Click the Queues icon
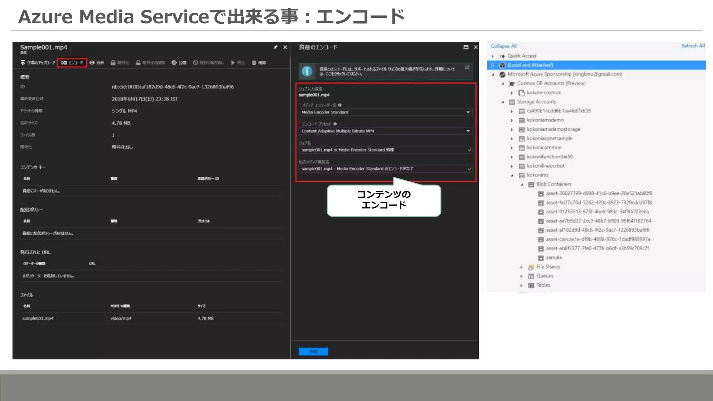713x401 pixels. point(531,276)
